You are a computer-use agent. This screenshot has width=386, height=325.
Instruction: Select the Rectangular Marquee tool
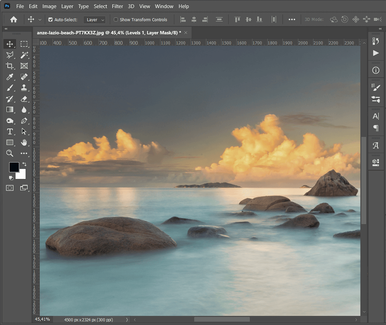[x=24, y=44]
